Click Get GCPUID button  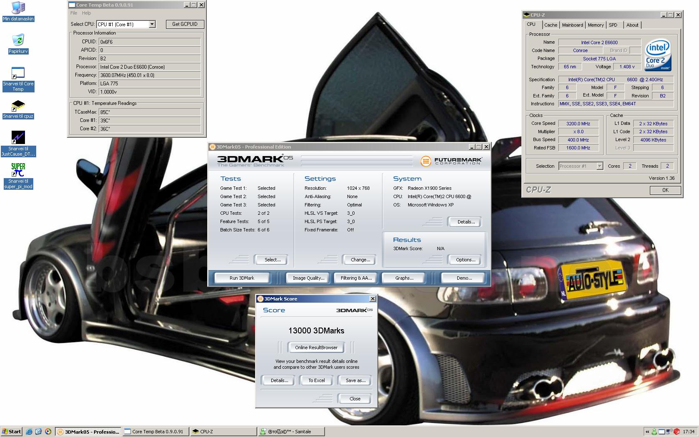pos(185,24)
